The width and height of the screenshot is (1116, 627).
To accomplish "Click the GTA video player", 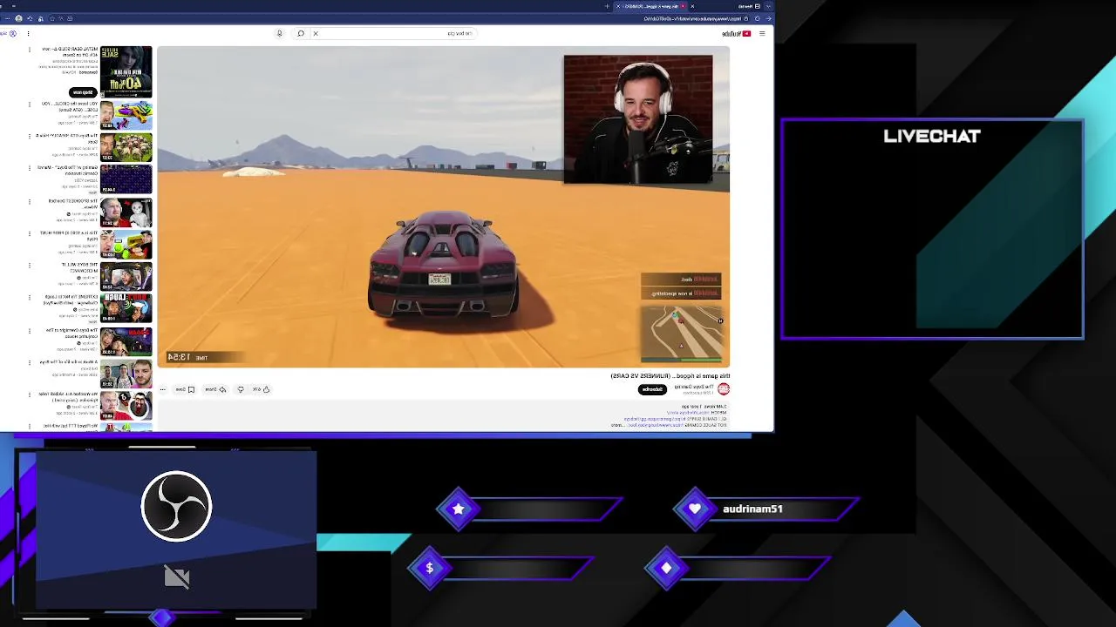I will 443,206.
